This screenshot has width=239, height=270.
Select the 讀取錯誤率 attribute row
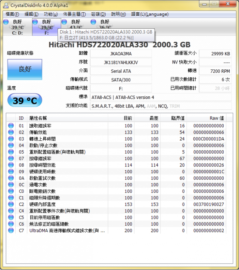tap(117, 125)
